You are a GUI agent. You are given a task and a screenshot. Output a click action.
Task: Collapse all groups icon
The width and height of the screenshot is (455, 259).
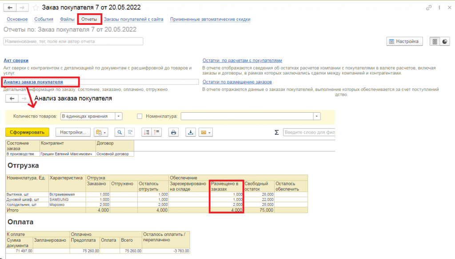click(157, 133)
